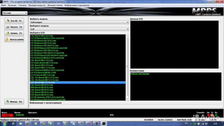Open Viber from the taskbar
This screenshot has width=224, height=126.
[x=58, y=124]
